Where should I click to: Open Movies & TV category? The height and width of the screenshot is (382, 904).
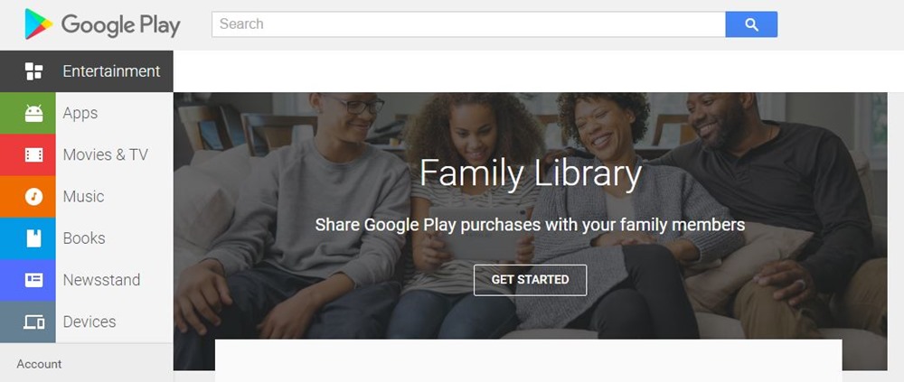click(x=105, y=154)
